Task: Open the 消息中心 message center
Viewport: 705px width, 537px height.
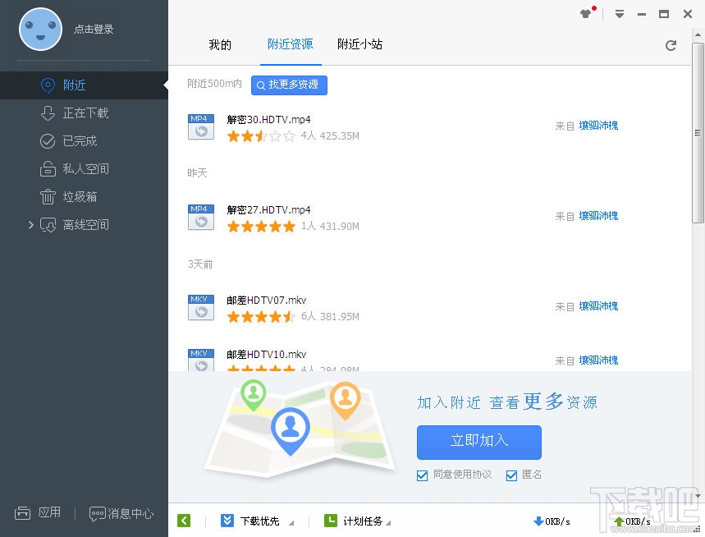Action: [x=121, y=512]
